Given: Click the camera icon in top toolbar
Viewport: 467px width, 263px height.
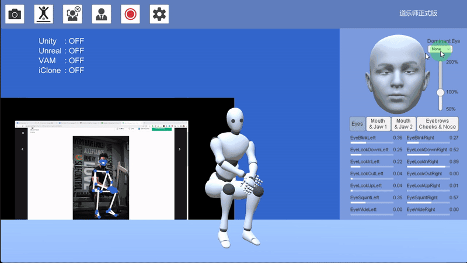Looking at the screenshot, I should [x=15, y=14].
